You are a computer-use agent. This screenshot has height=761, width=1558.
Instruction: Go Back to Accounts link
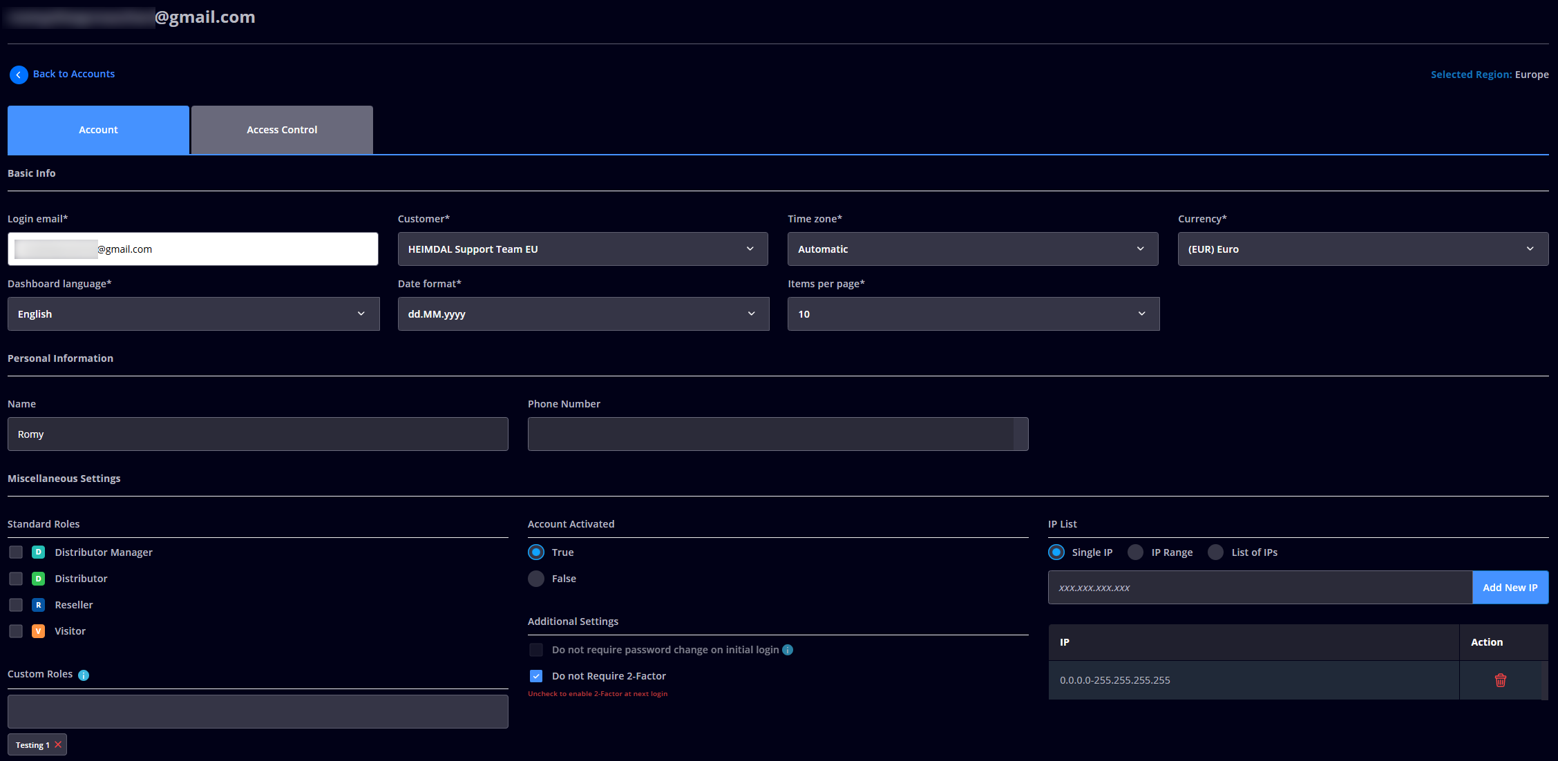[x=74, y=74]
